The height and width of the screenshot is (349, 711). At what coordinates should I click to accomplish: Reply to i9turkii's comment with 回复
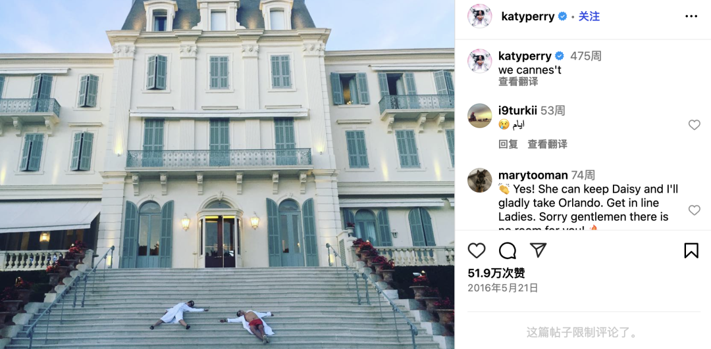click(508, 145)
